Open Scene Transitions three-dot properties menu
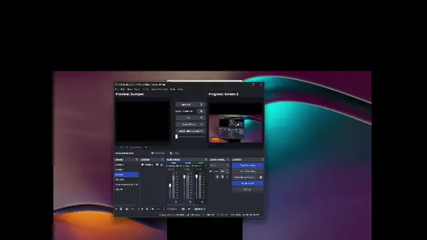427x240 pixels. 227,177
